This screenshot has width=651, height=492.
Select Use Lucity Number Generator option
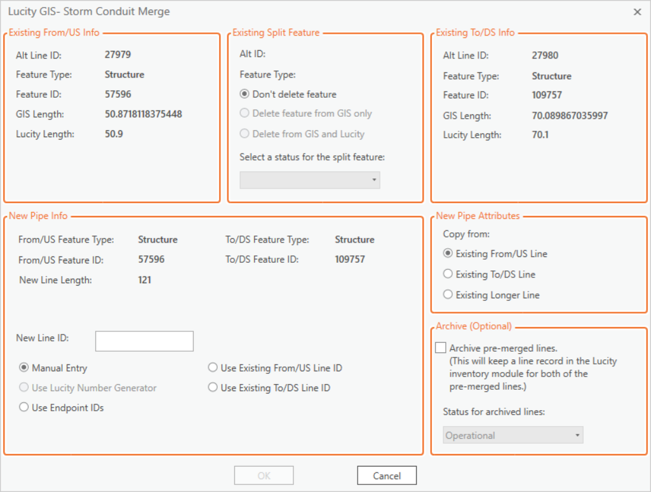pyautogui.click(x=88, y=387)
